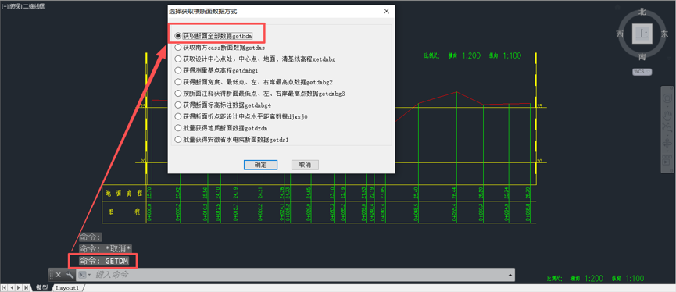The width and height of the screenshot is (676, 292).
Task: Close the command line with X icon
Action: (x=58, y=275)
